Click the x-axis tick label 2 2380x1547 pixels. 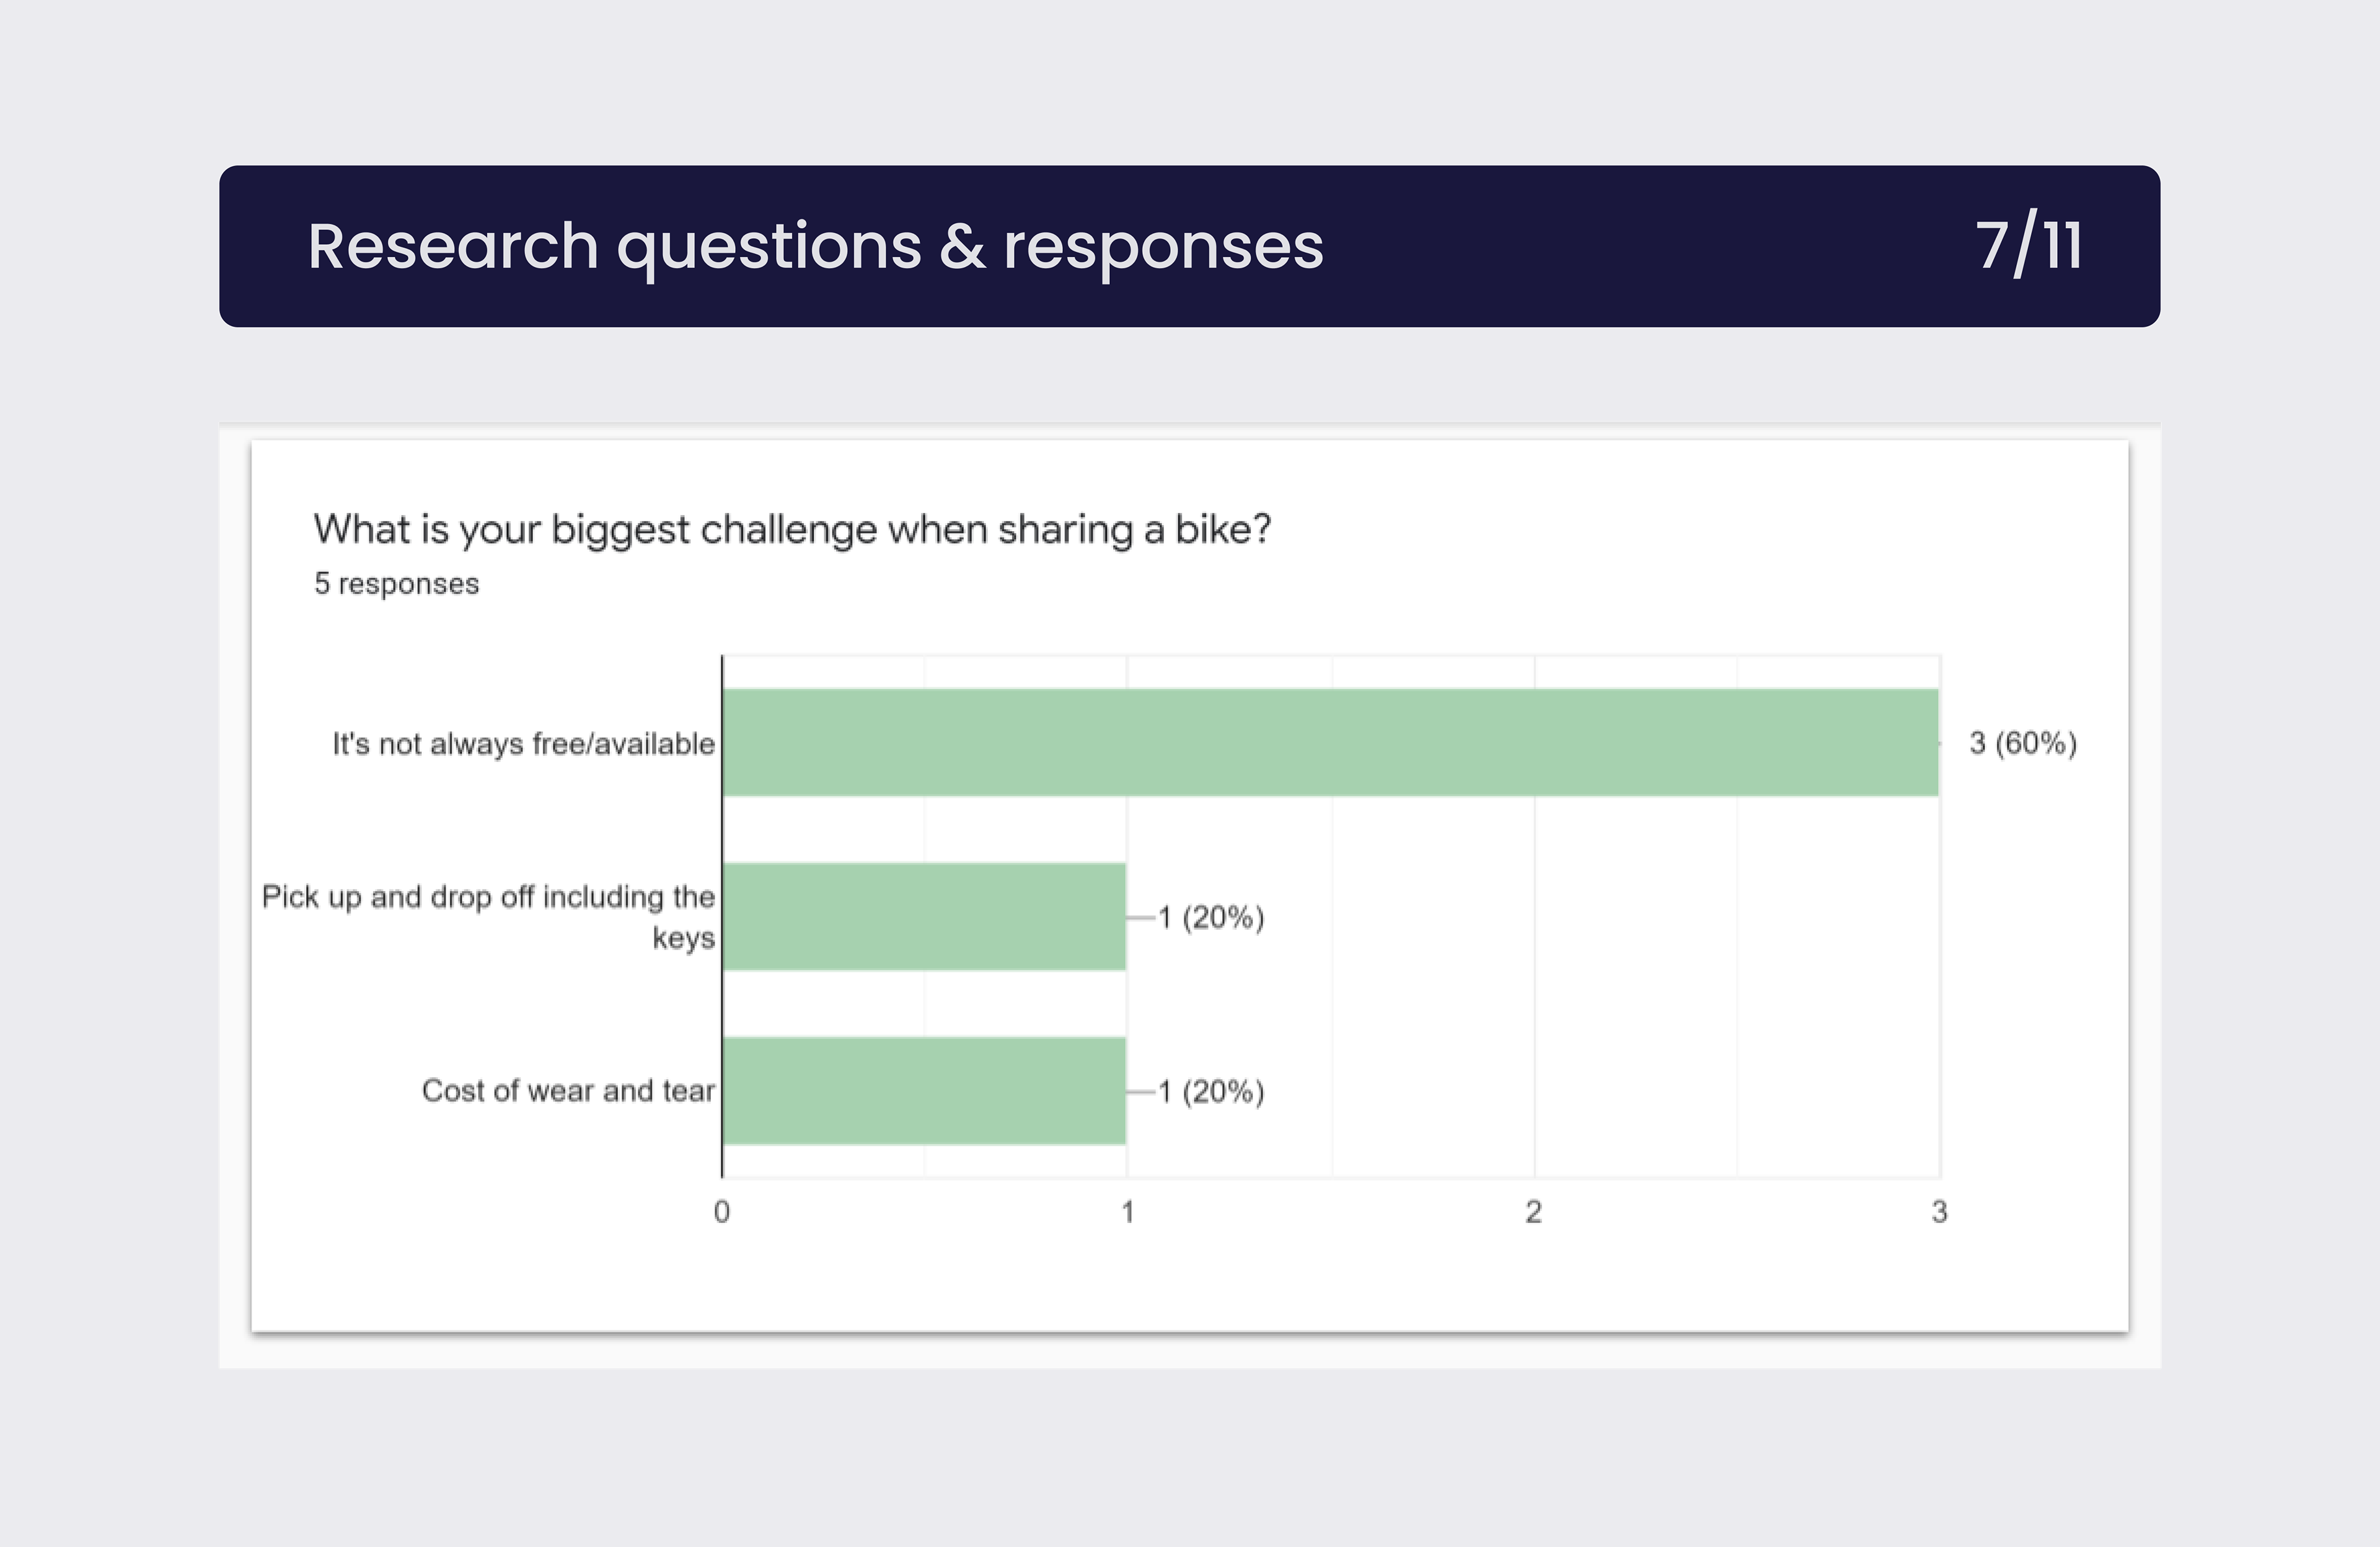(1533, 1212)
